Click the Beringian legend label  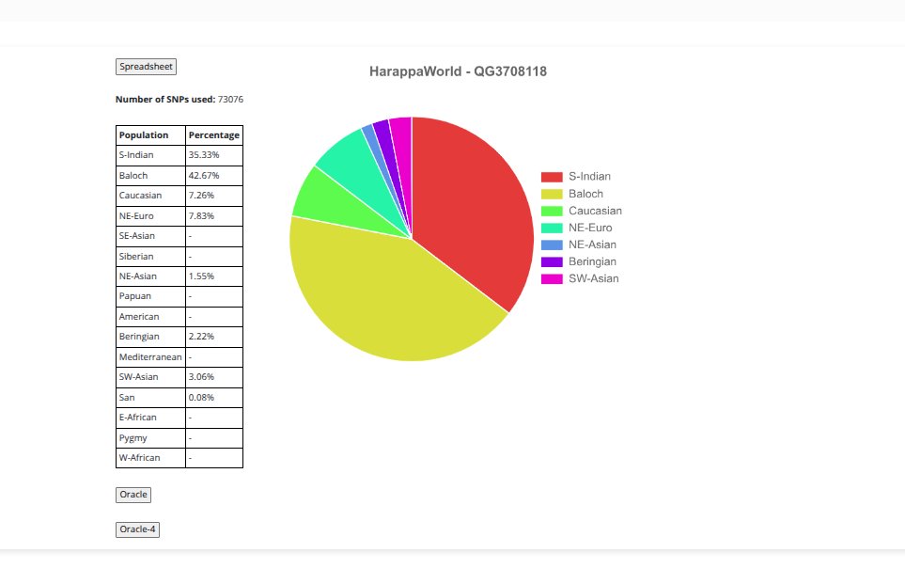tap(592, 261)
